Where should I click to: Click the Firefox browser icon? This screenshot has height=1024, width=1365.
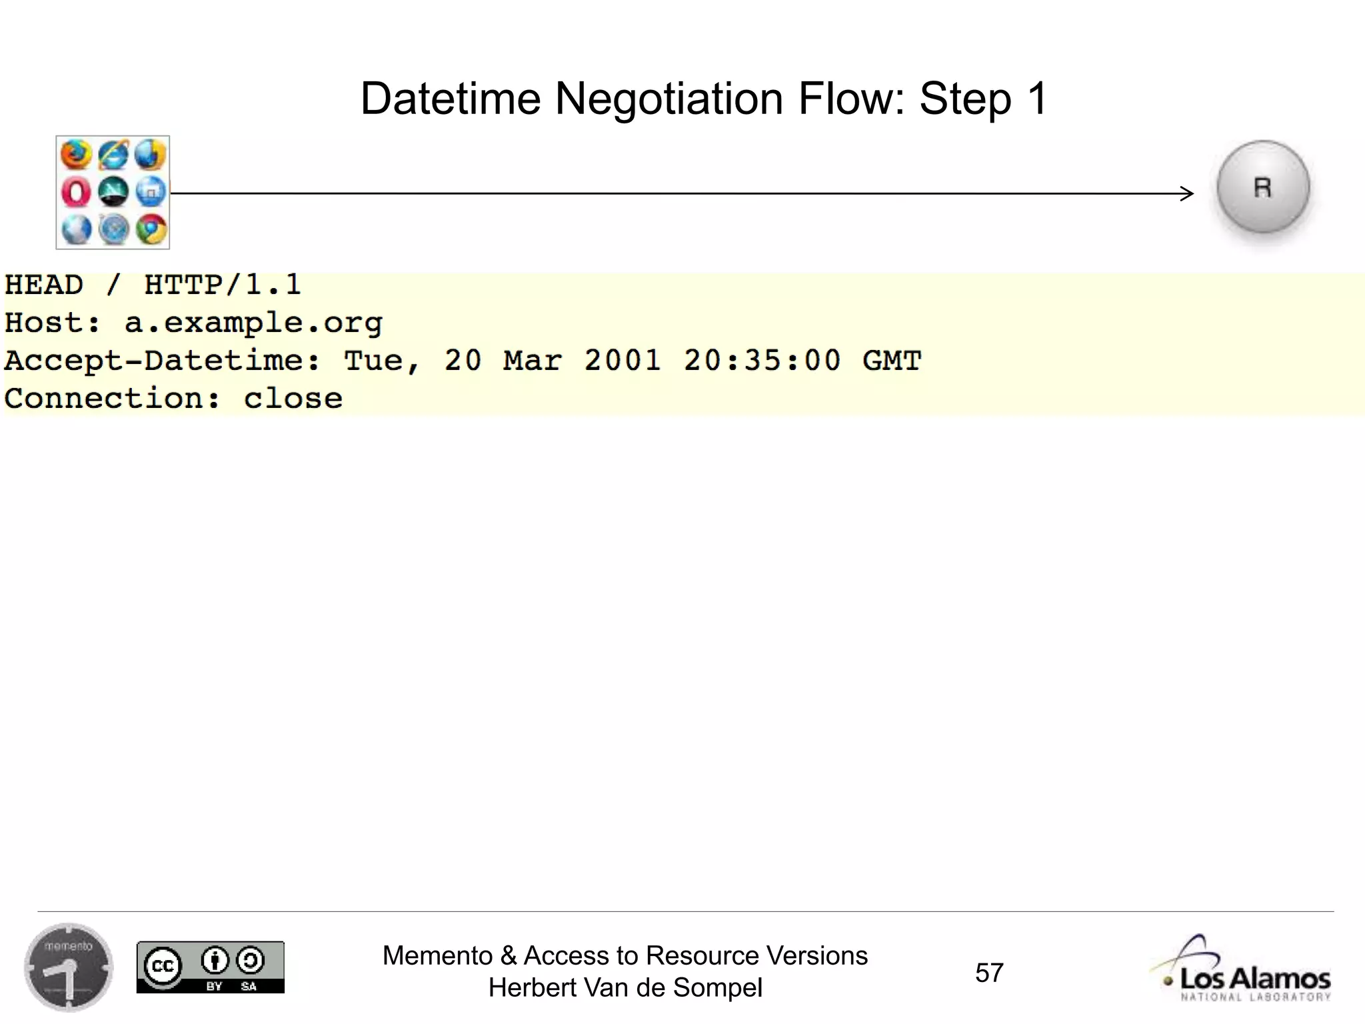point(75,155)
